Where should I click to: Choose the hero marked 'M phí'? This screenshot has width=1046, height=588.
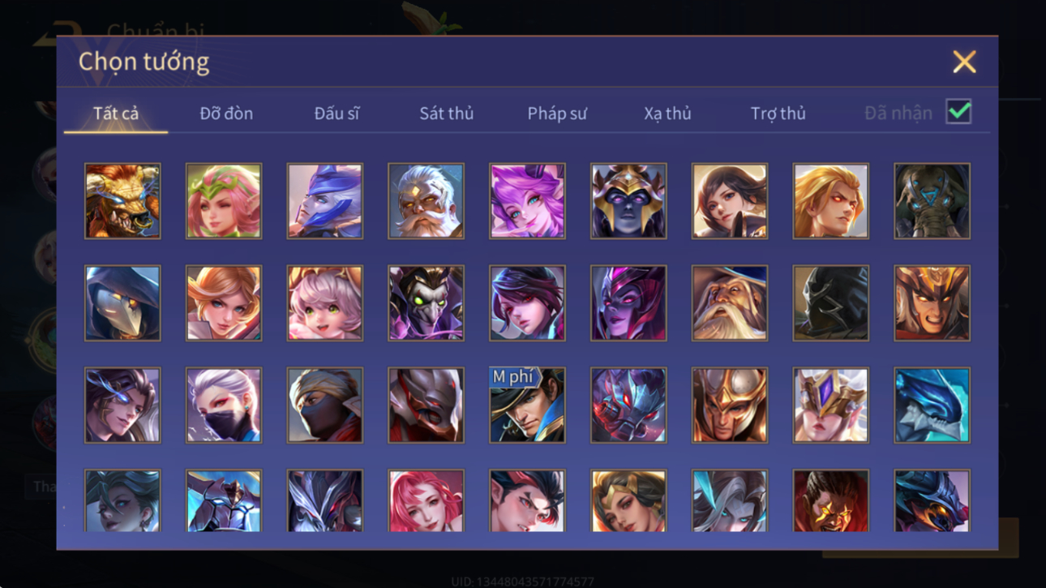[x=527, y=406]
